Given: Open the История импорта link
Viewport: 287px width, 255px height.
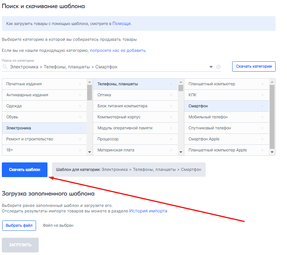Looking at the screenshot, I should [x=148, y=211].
